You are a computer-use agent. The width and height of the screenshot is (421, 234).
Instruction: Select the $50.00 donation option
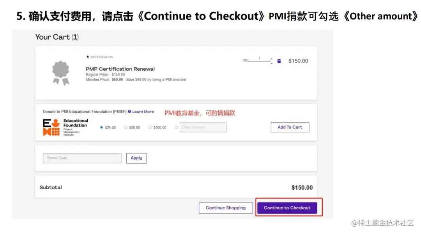(x=126, y=127)
